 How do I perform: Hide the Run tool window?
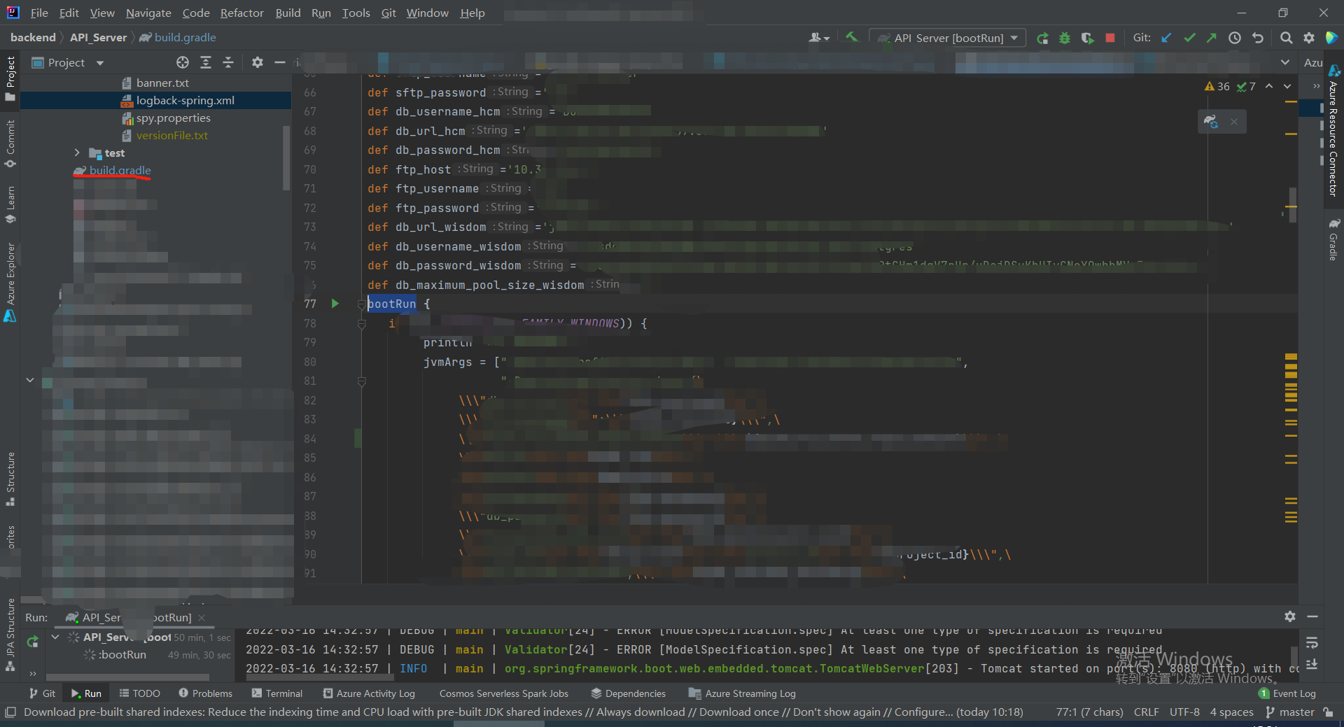(x=1312, y=616)
